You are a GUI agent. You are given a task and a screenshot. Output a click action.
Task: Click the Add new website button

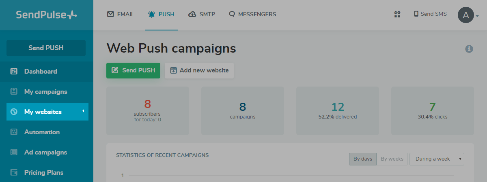click(x=199, y=70)
